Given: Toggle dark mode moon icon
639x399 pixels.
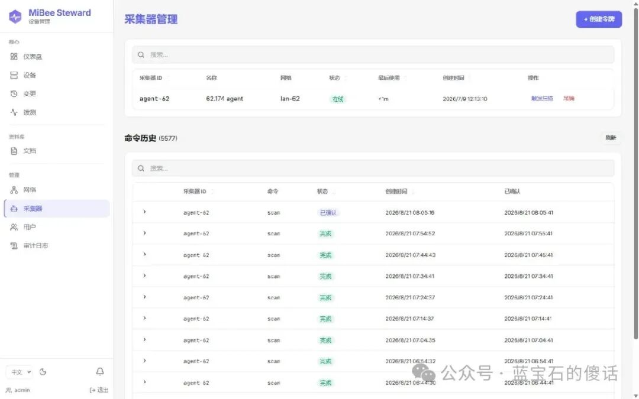Looking at the screenshot, I should [43, 372].
